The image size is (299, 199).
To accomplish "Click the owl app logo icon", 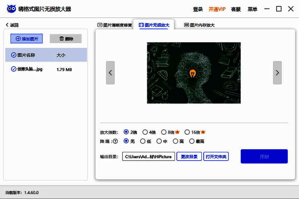I will pos(12,9).
